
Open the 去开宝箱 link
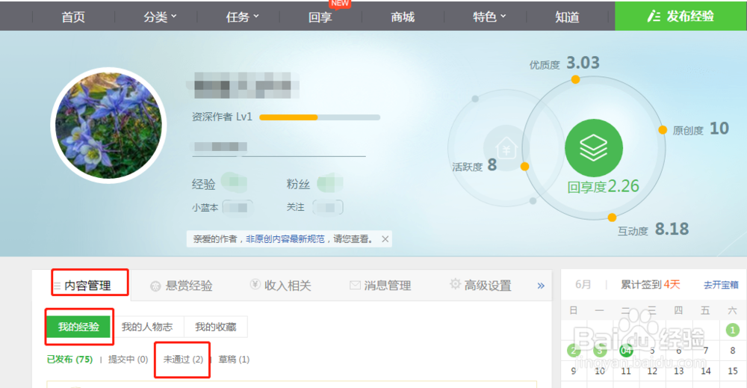tap(721, 285)
